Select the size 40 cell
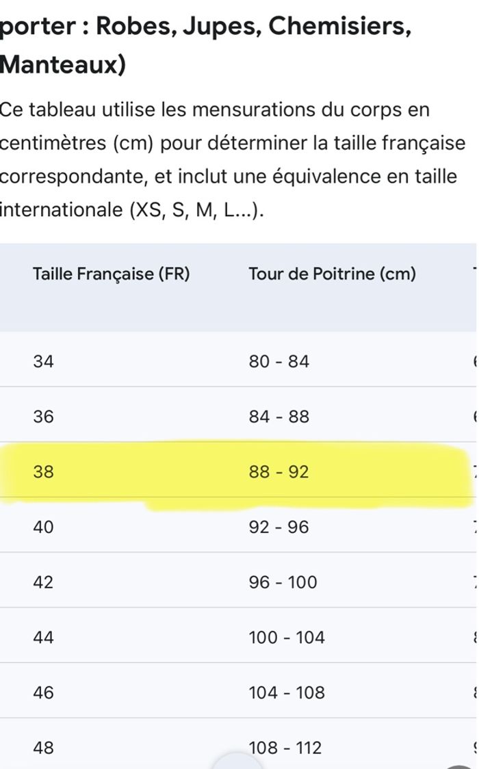 coord(43,527)
